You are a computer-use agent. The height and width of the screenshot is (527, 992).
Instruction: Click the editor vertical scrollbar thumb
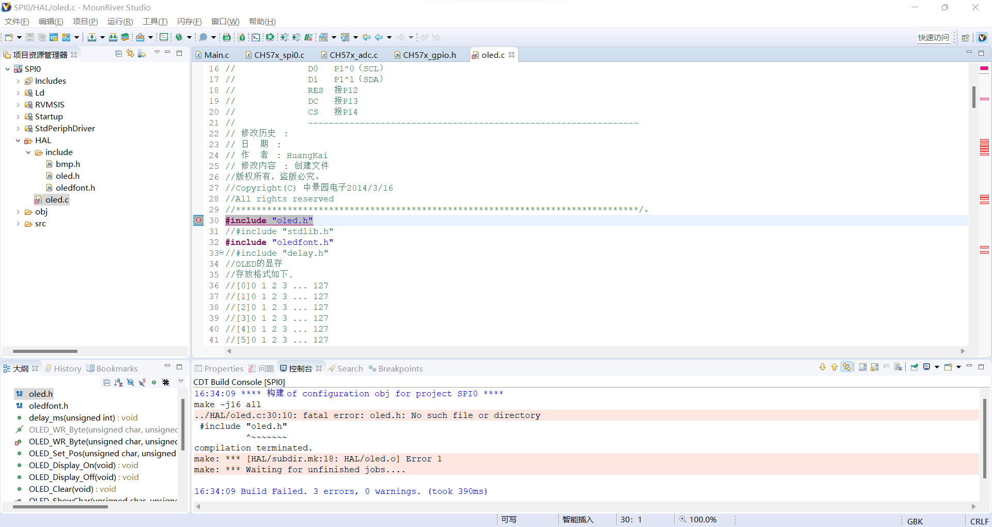974,97
